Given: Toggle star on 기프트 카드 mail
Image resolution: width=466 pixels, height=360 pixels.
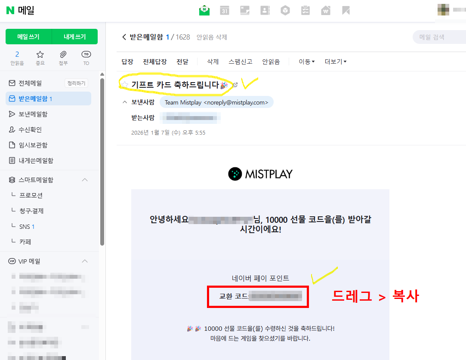Looking at the screenshot, I should (x=125, y=85).
